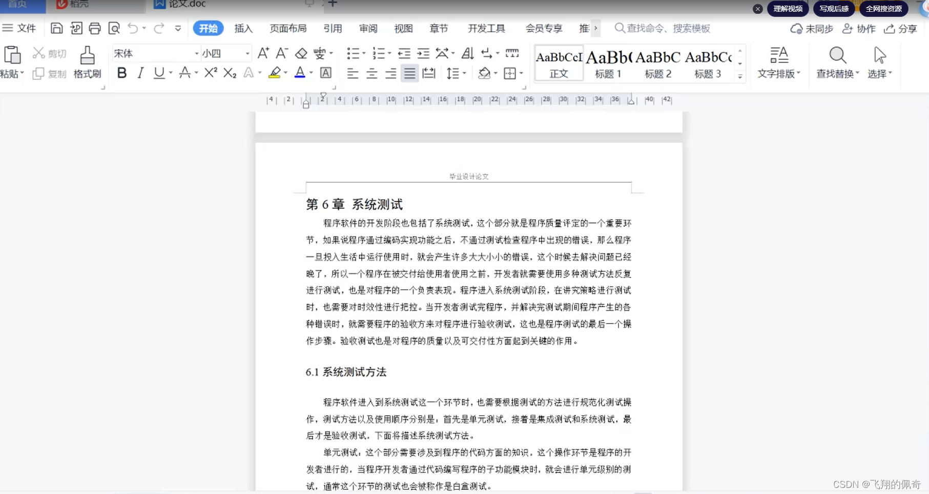Toggle Superscript X² formatting
The width and height of the screenshot is (929, 494).
click(x=211, y=73)
